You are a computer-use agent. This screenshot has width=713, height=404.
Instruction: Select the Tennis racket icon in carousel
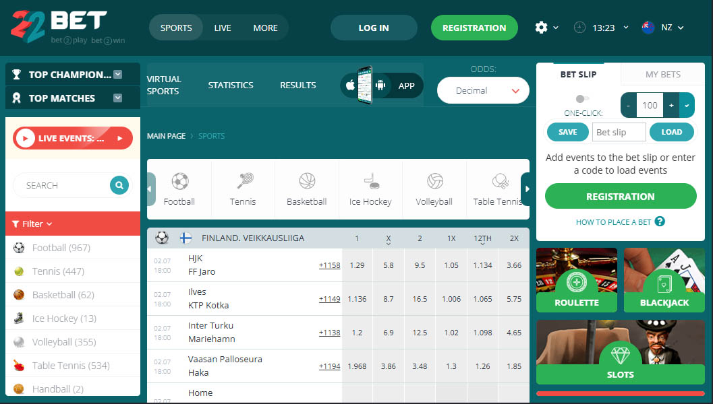coord(245,180)
